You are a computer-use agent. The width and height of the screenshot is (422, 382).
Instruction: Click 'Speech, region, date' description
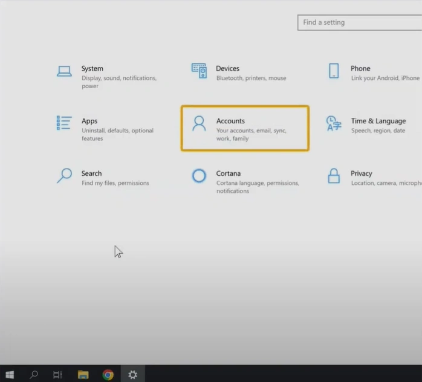click(378, 131)
